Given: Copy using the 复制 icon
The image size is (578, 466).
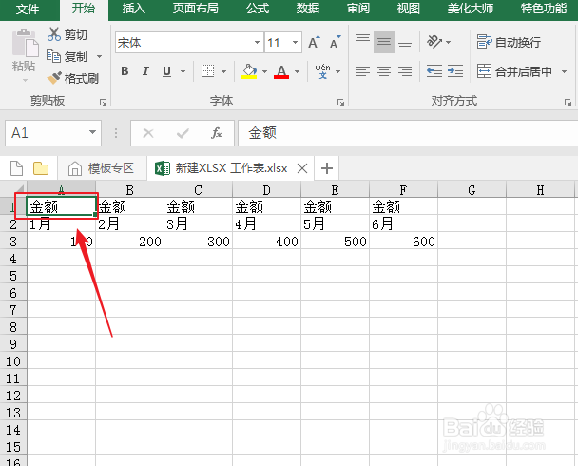Looking at the screenshot, I should (54, 56).
